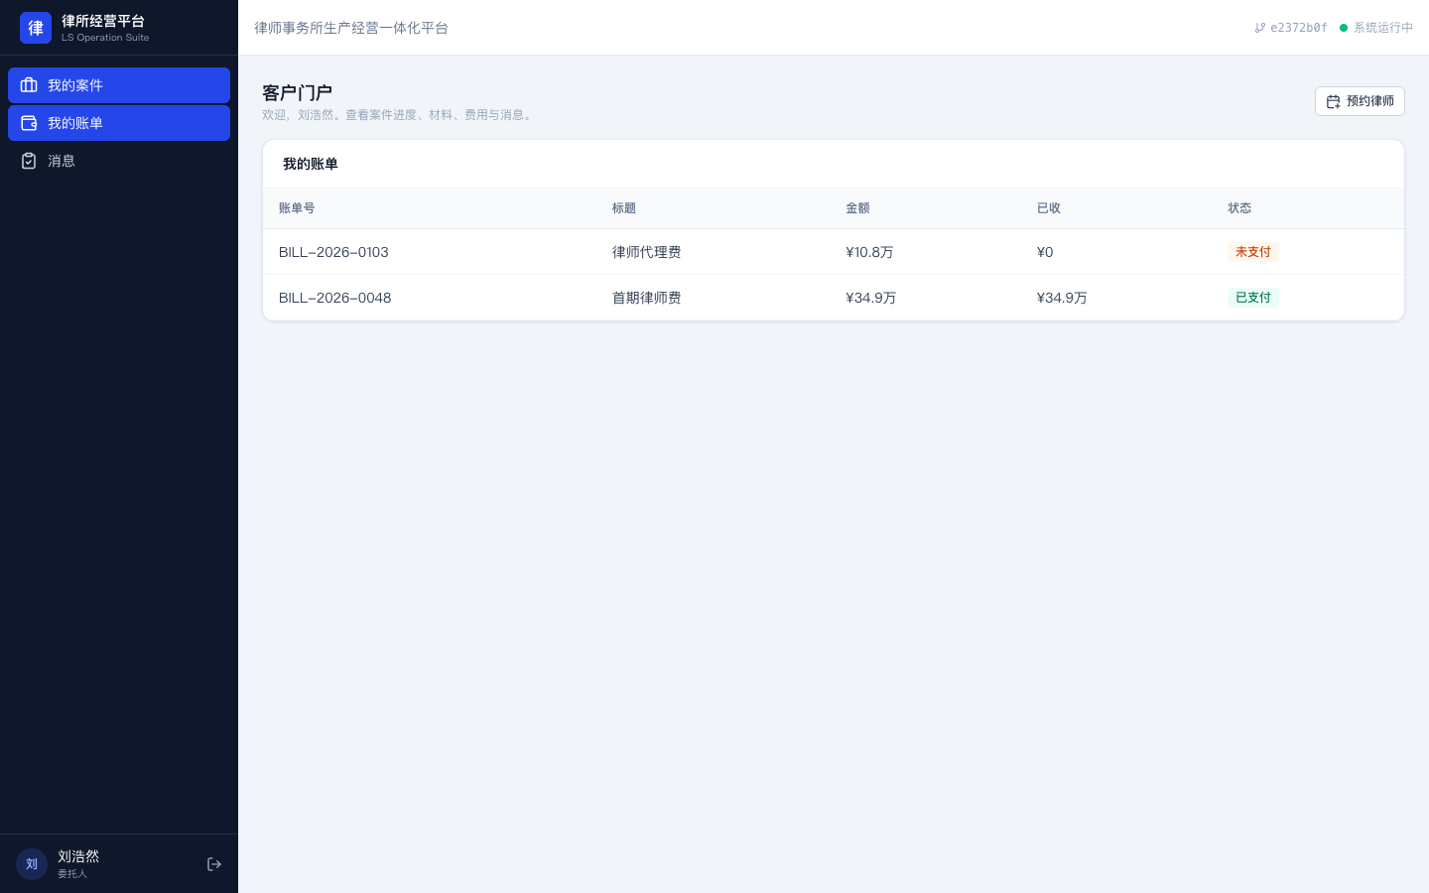Click the 预约律师 button

(x=1360, y=101)
